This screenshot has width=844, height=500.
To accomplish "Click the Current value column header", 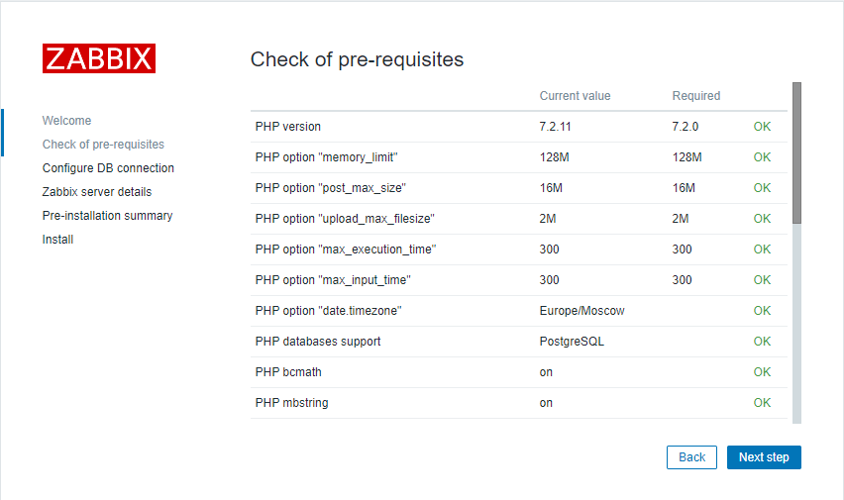I will pyautogui.click(x=575, y=96).
